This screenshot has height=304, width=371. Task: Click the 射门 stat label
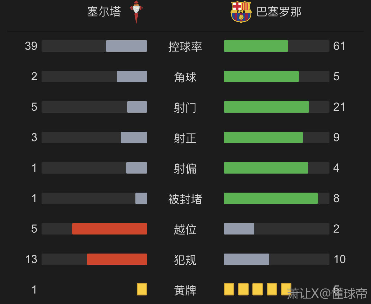click(x=185, y=108)
